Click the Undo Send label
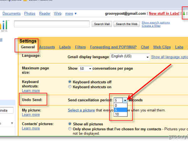 (32, 100)
